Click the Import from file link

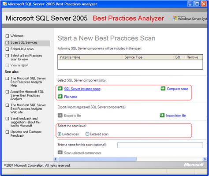pos(176,116)
